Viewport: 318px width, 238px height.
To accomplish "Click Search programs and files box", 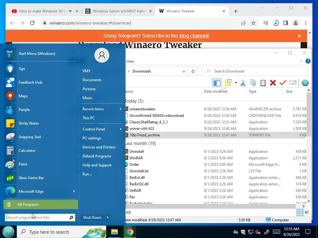I will [x=40, y=218].
